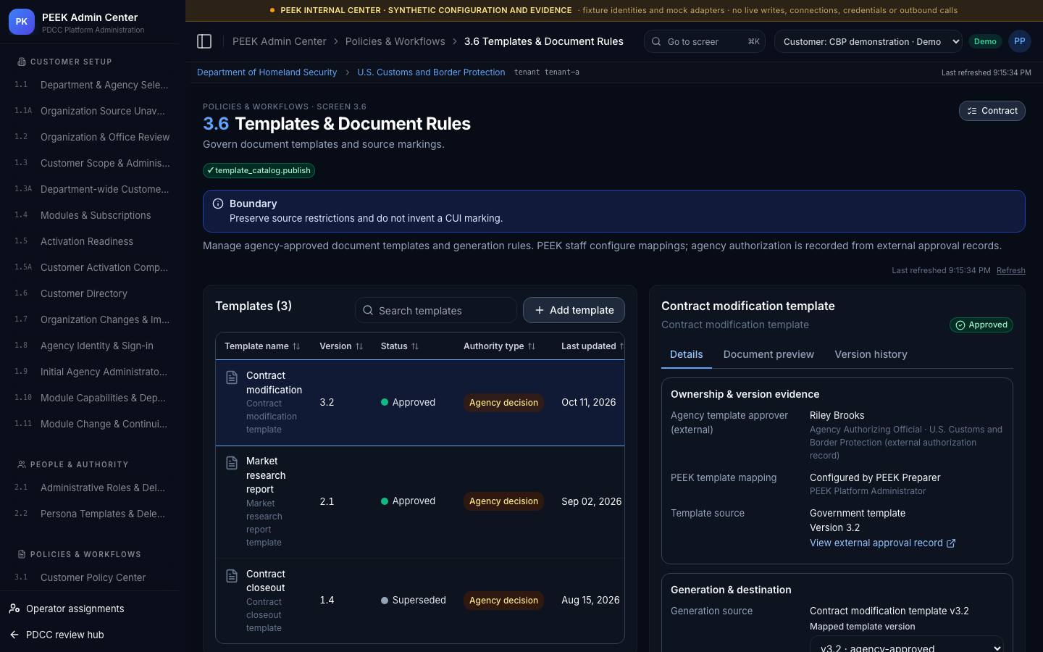The image size is (1043, 652).
Task: Click the Contract closeout document icon
Action: (x=232, y=576)
